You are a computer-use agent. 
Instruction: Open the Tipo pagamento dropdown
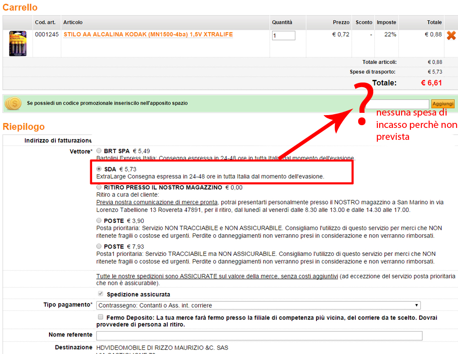coord(258,305)
